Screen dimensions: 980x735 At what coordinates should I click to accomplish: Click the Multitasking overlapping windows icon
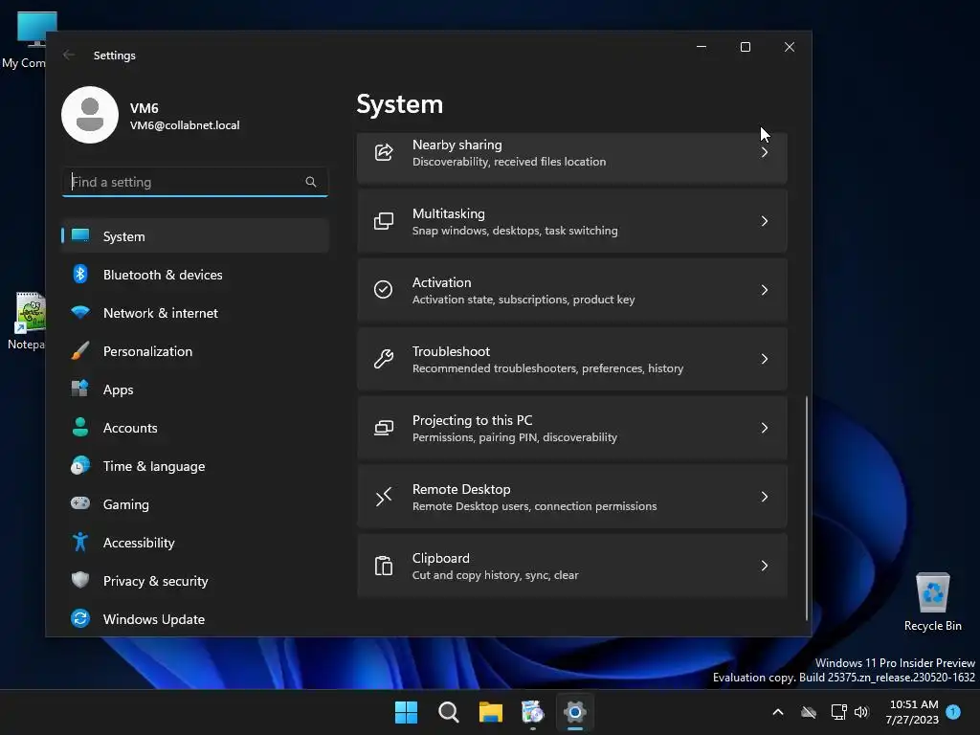[x=383, y=221]
